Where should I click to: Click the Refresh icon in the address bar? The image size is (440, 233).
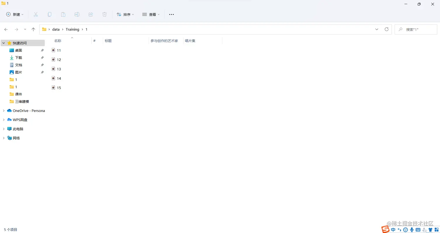386,29
